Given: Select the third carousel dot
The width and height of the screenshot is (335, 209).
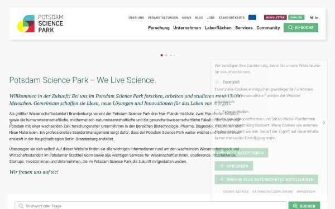Looking at the screenshot, I should (x=170, y=55).
